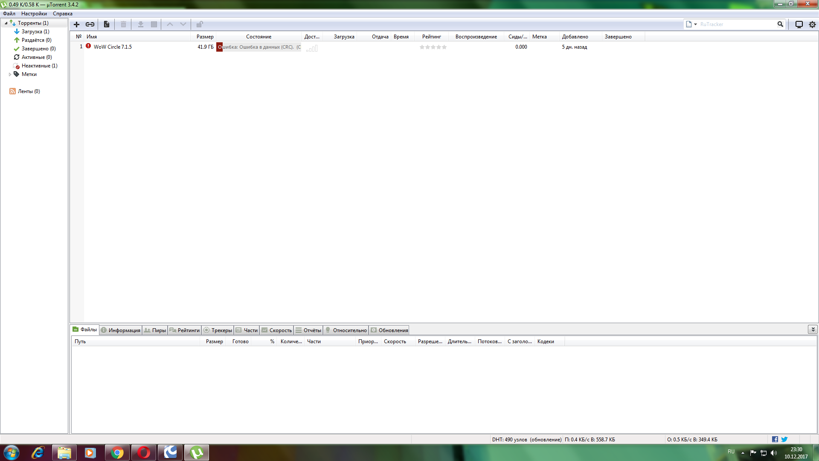Click the Add Torrent plus icon

(77, 24)
